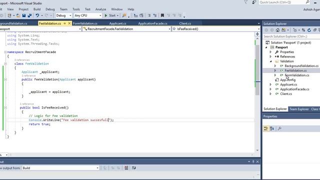Viewport: 320px width, 180px height.
Task: Click the Pending Changes Filter clock icon
Action: point(295,30)
